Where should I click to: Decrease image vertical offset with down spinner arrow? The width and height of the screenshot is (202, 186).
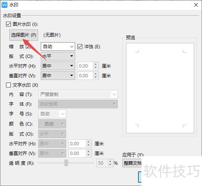95,77
